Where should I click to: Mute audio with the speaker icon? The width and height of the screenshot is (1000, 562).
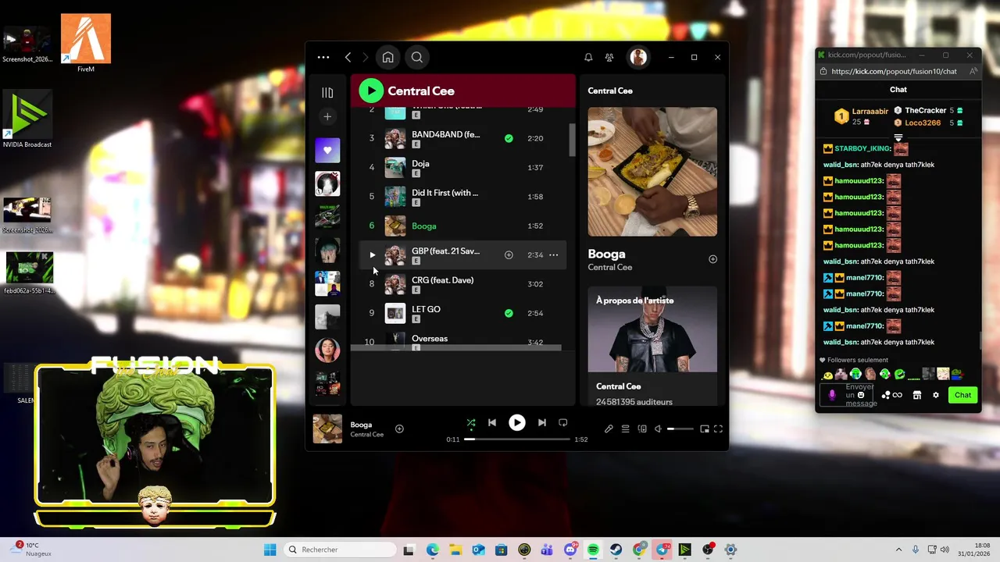pyautogui.click(x=658, y=429)
